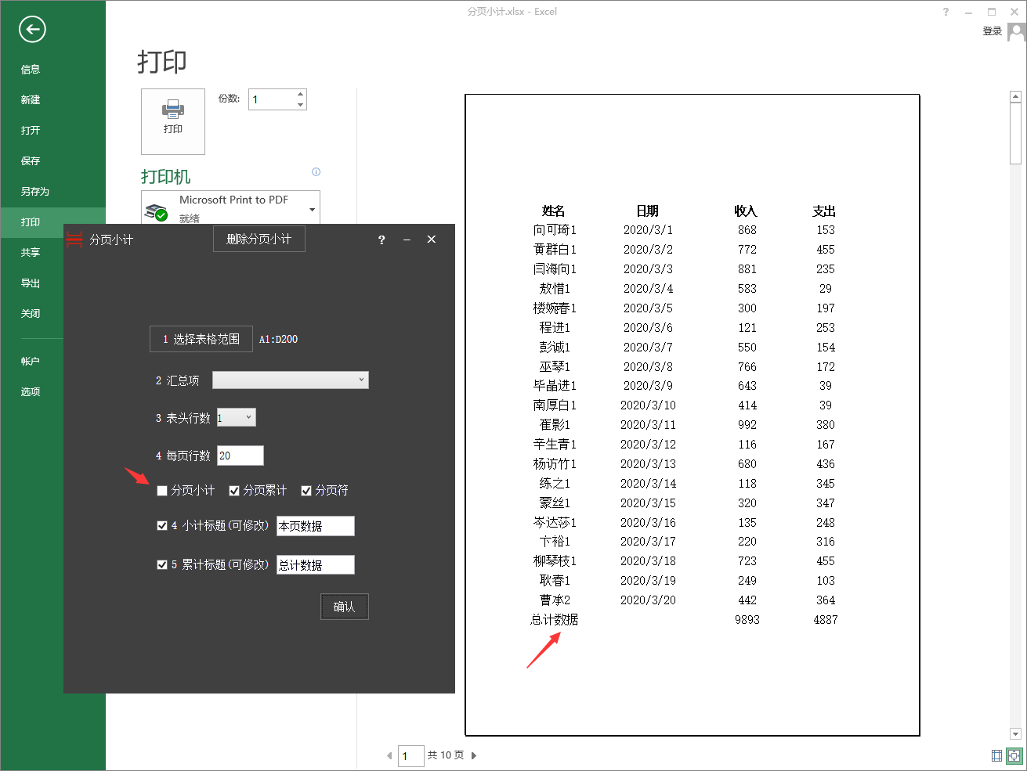
Task: Select 打开 in backstage menu
Action: 31,131
